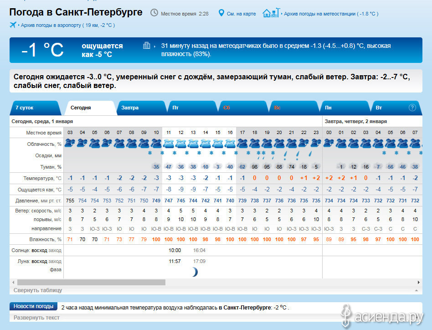
Task: Click the cloudiness icon for hour 16 today
Action: pyautogui.click(x=230, y=144)
